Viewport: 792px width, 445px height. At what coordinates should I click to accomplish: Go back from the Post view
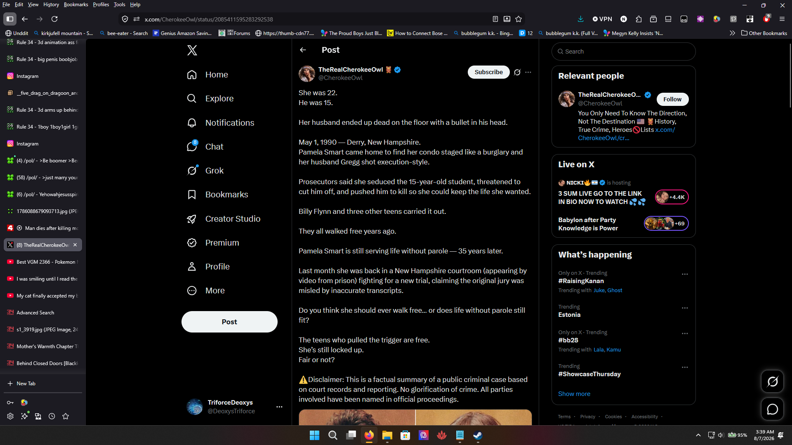click(x=303, y=50)
